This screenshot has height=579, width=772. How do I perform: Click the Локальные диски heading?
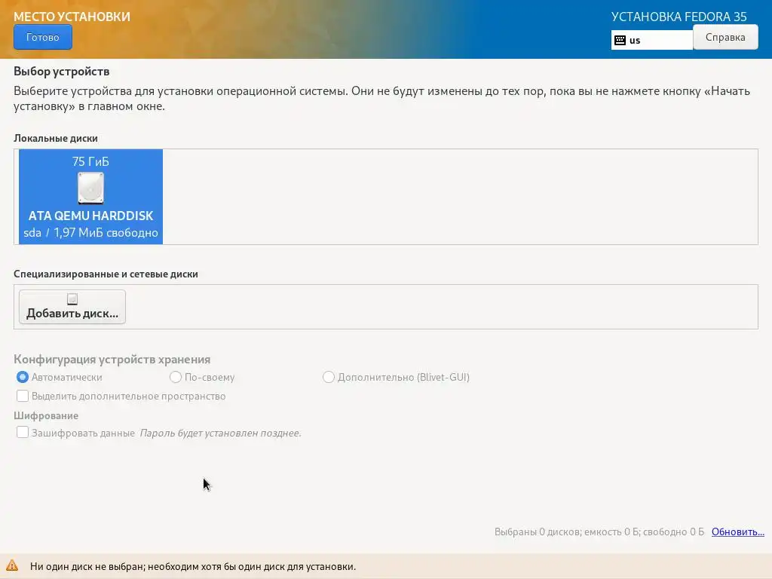pyautogui.click(x=56, y=139)
